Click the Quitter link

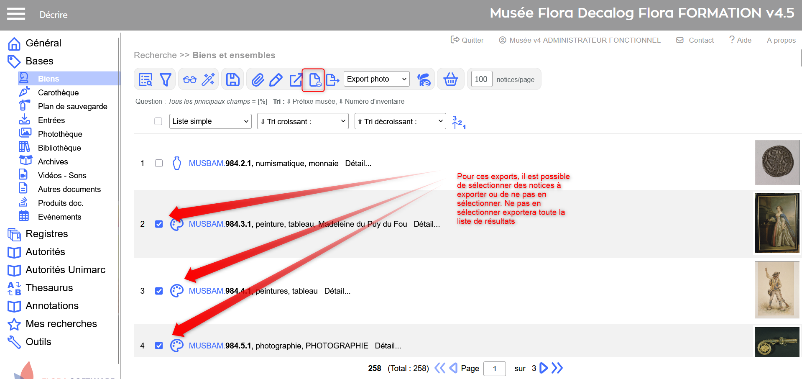point(467,40)
